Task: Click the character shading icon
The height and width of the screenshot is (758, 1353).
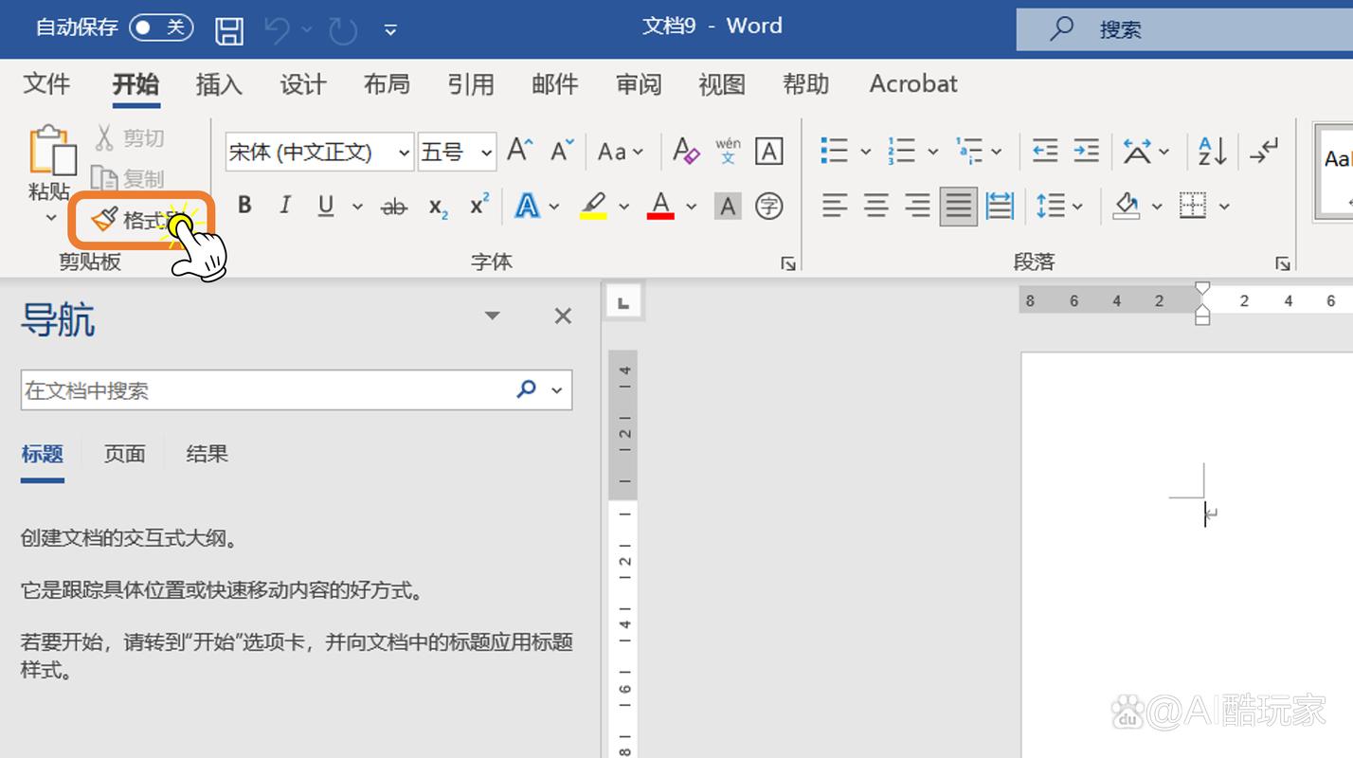Action: [728, 206]
